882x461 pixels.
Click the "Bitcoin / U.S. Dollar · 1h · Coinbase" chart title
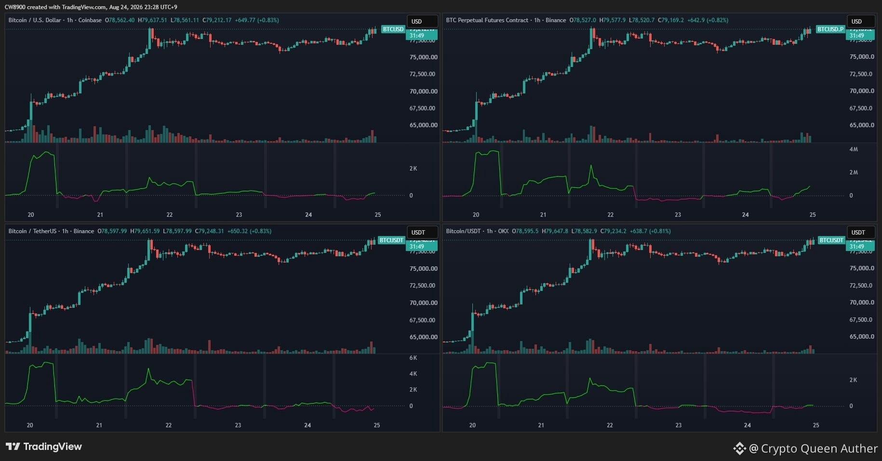click(x=55, y=20)
